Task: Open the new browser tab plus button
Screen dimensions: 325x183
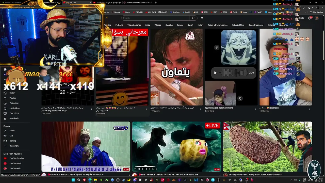Action: pos(156,3)
